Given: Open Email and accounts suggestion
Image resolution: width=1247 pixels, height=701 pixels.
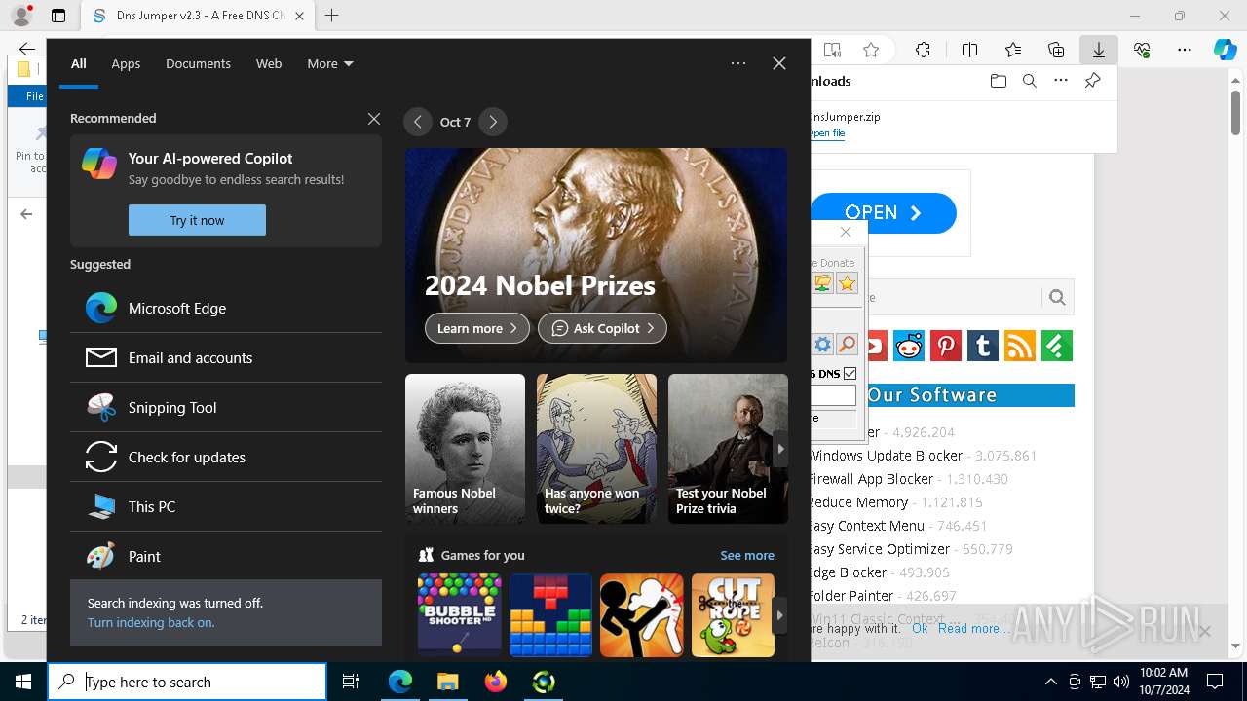Looking at the screenshot, I should (x=226, y=357).
